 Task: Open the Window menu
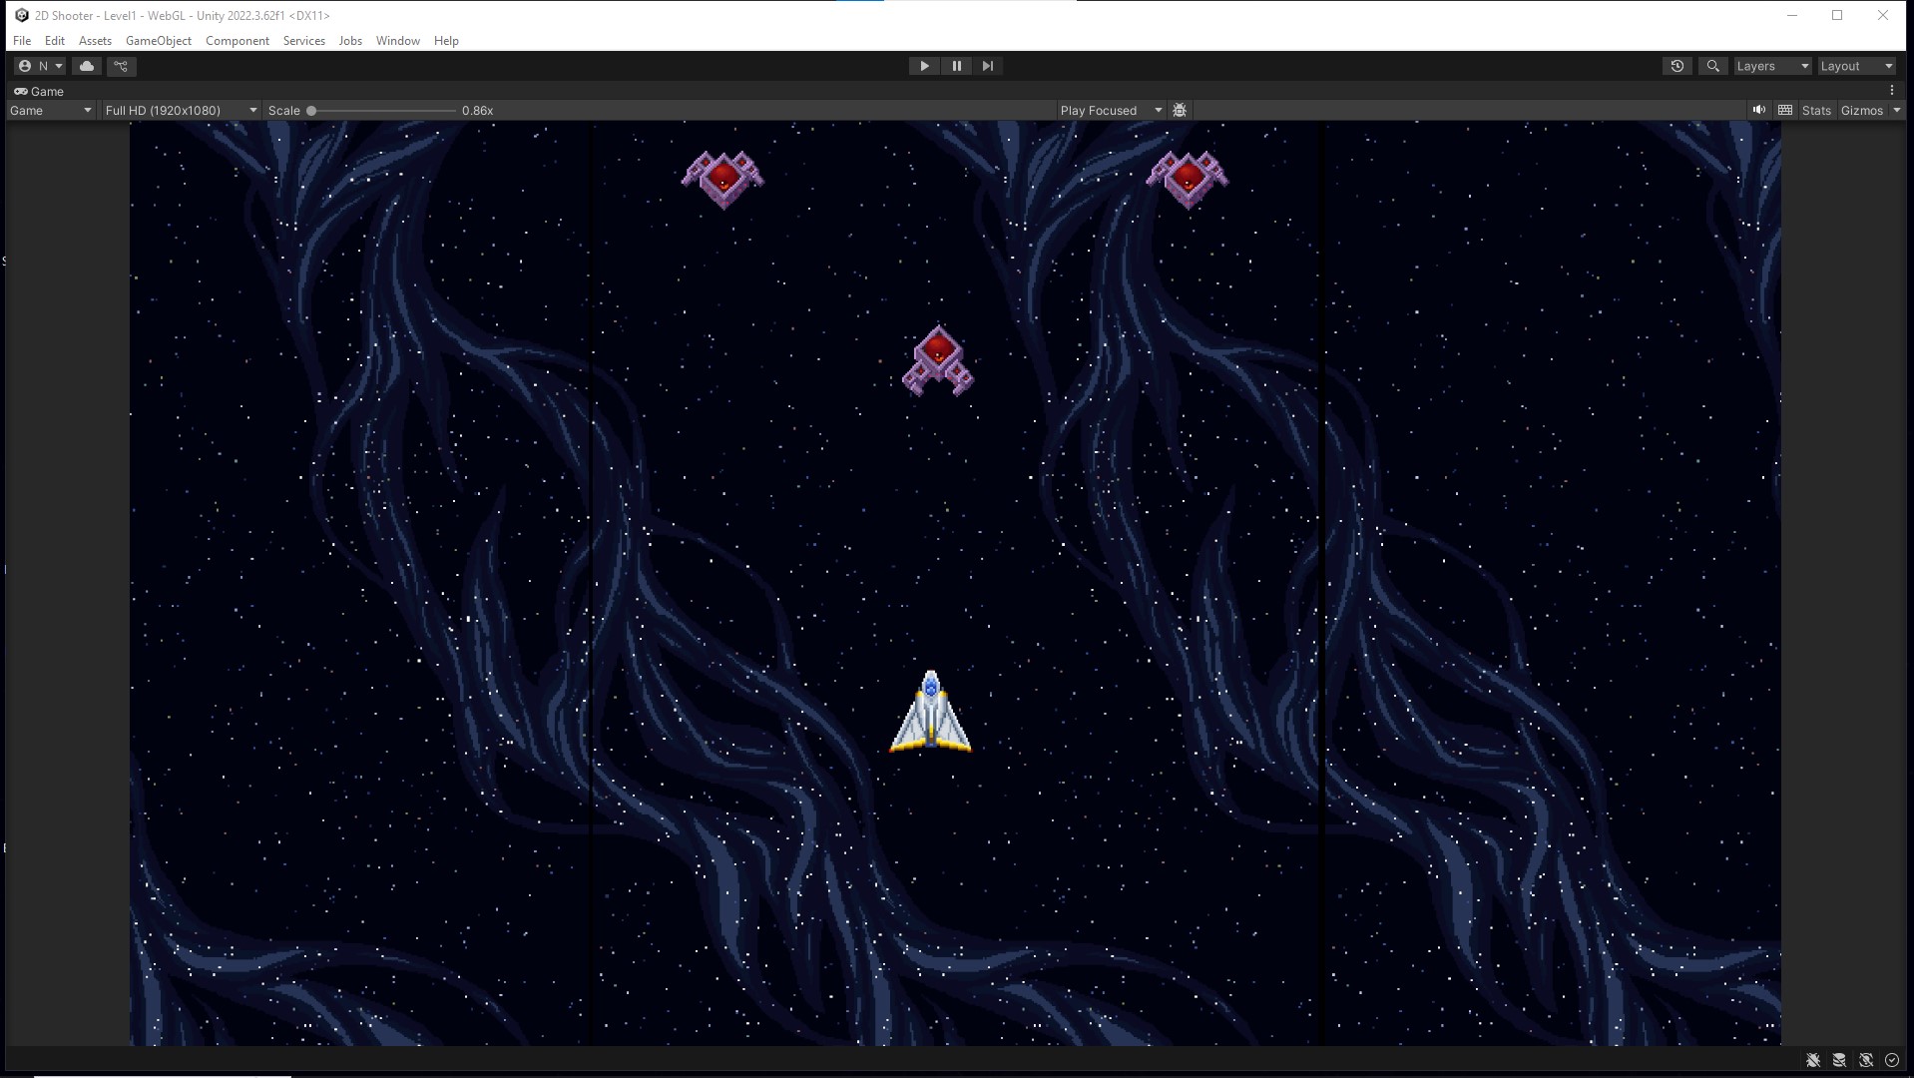398,41
